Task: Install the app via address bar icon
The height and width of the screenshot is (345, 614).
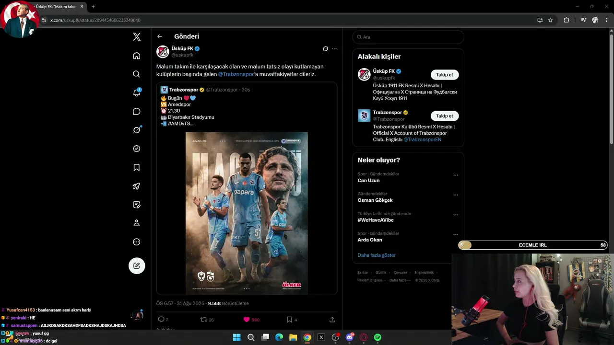Action: coord(540,20)
